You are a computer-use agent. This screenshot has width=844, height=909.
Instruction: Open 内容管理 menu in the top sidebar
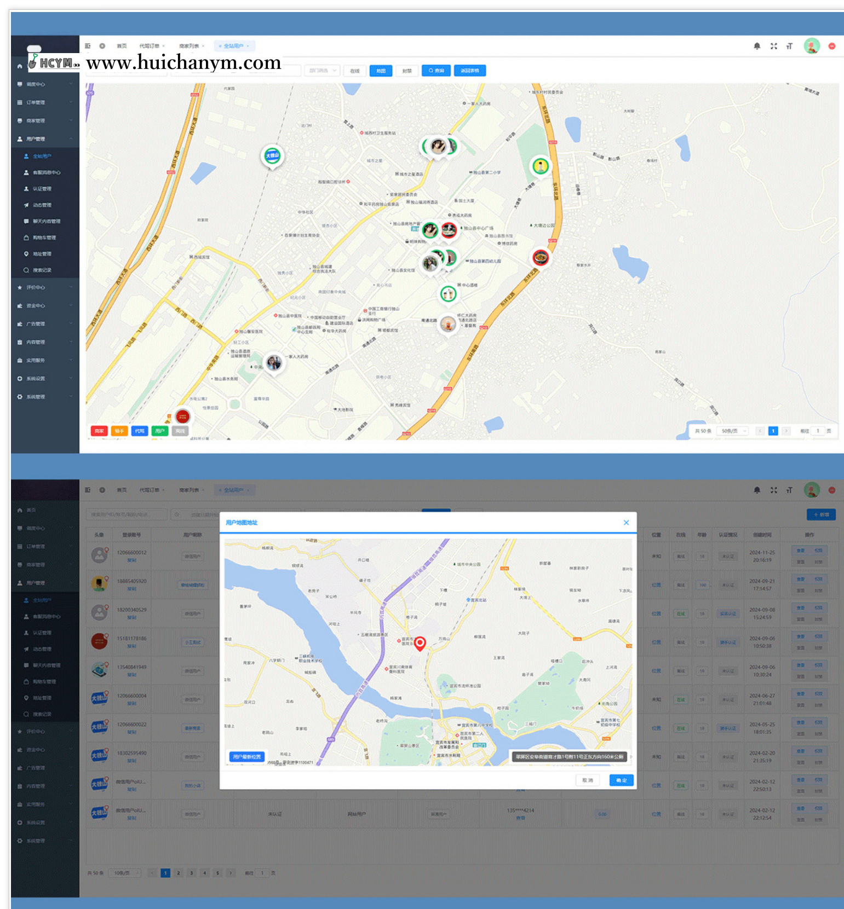pos(45,342)
